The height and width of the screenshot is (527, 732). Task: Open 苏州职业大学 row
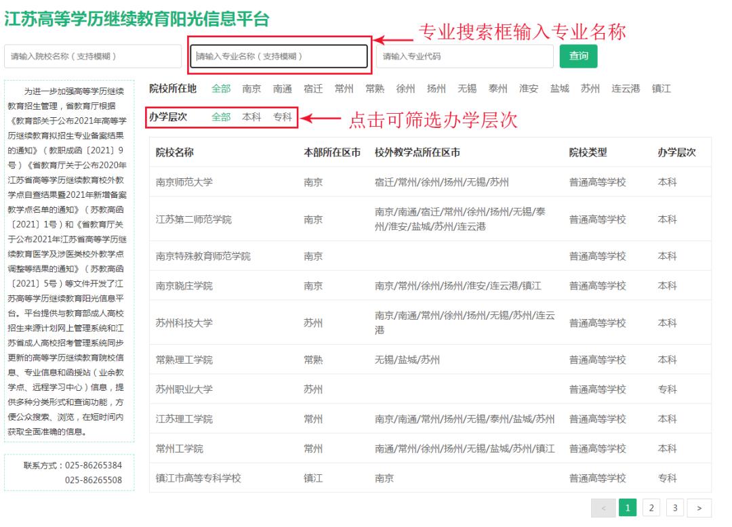[430, 389]
